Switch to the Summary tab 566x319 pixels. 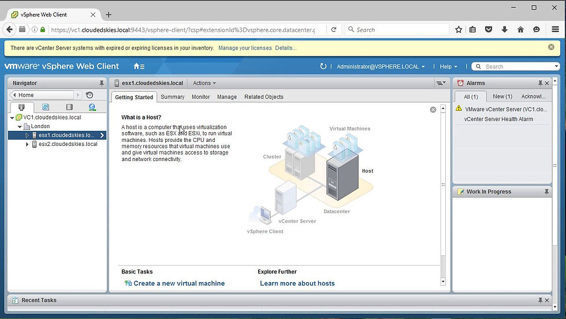click(173, 97)
